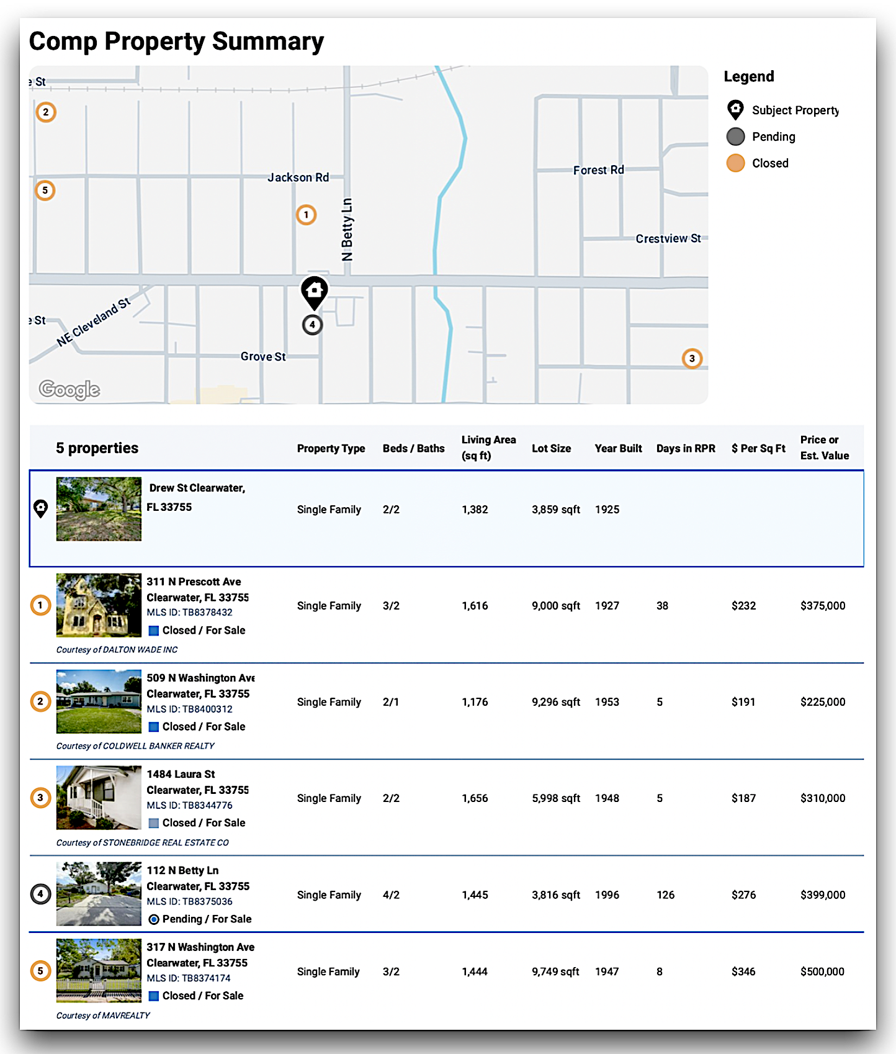Click map marker 5 on the map
This screenshot has height=1054, width=896.
tap(45, 191)
